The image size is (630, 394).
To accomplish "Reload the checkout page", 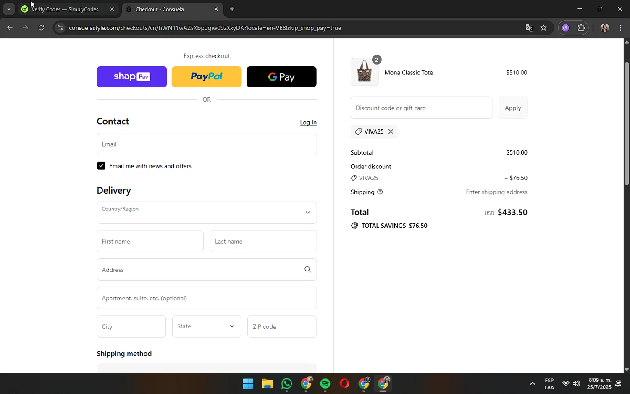I will point(41,28).
